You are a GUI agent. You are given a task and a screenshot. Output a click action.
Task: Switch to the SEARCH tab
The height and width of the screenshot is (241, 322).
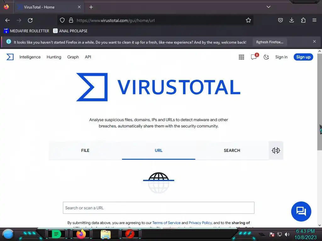click(x=232, y=150)
